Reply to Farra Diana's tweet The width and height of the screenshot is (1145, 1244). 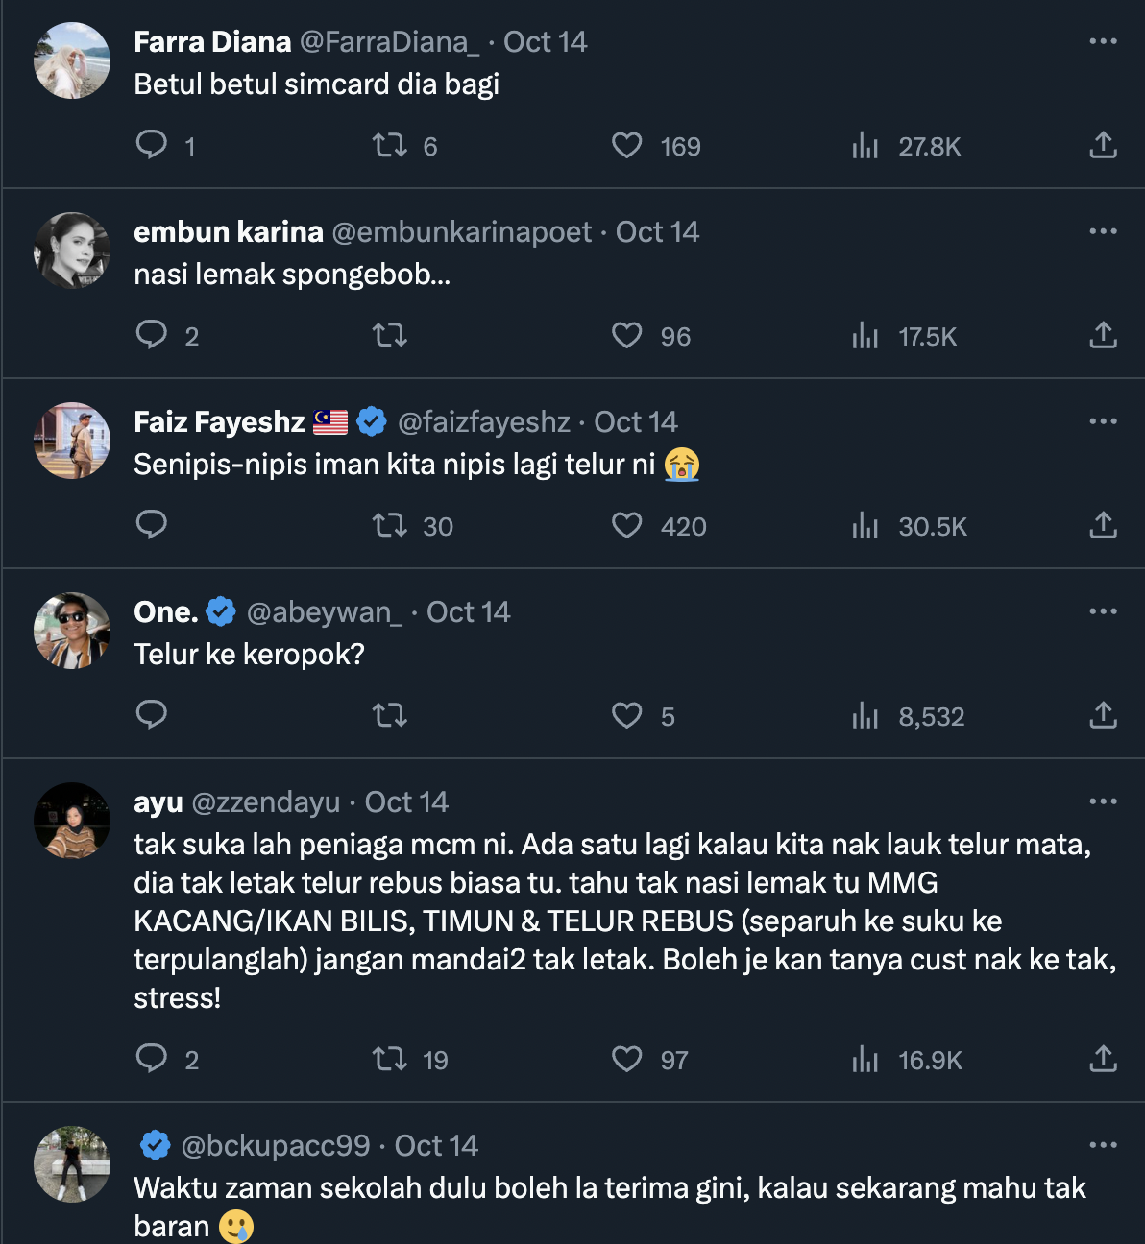[152, 145]
